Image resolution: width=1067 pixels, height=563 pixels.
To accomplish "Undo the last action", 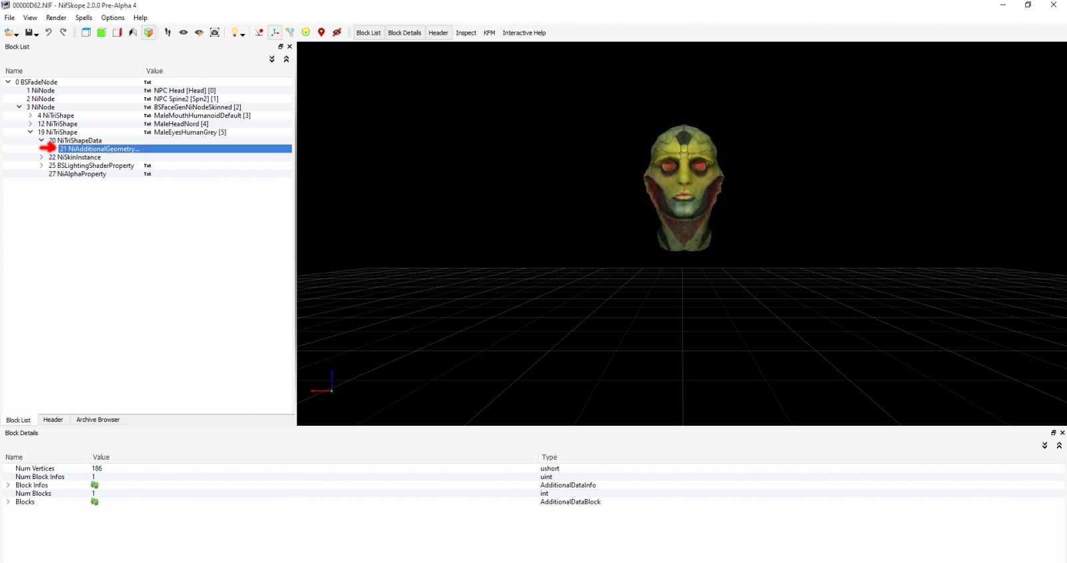I will tap(48, 33).
